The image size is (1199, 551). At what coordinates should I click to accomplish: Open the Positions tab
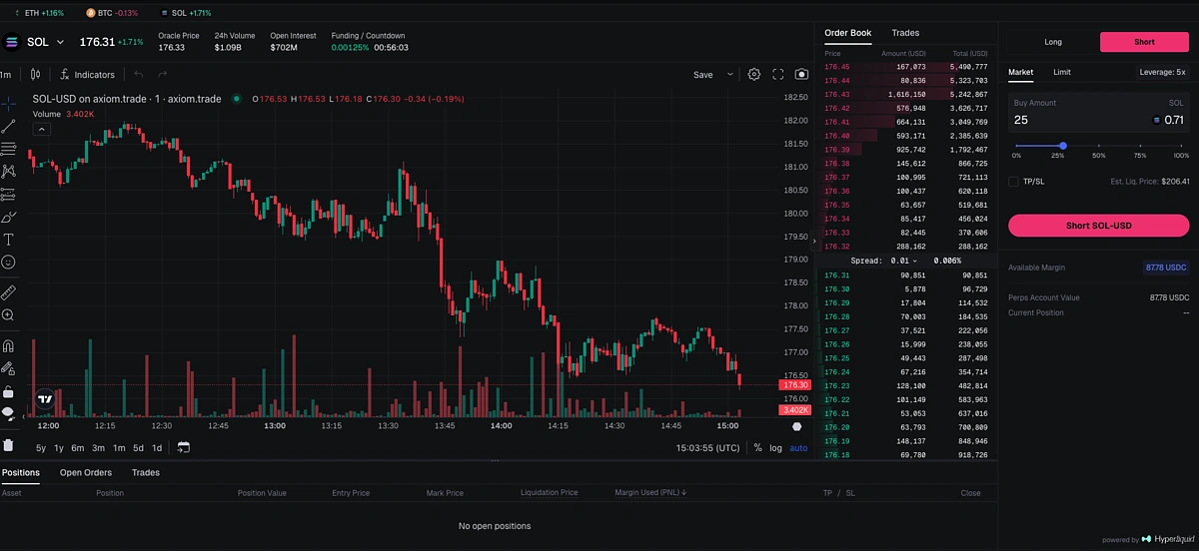coord(21,472)
